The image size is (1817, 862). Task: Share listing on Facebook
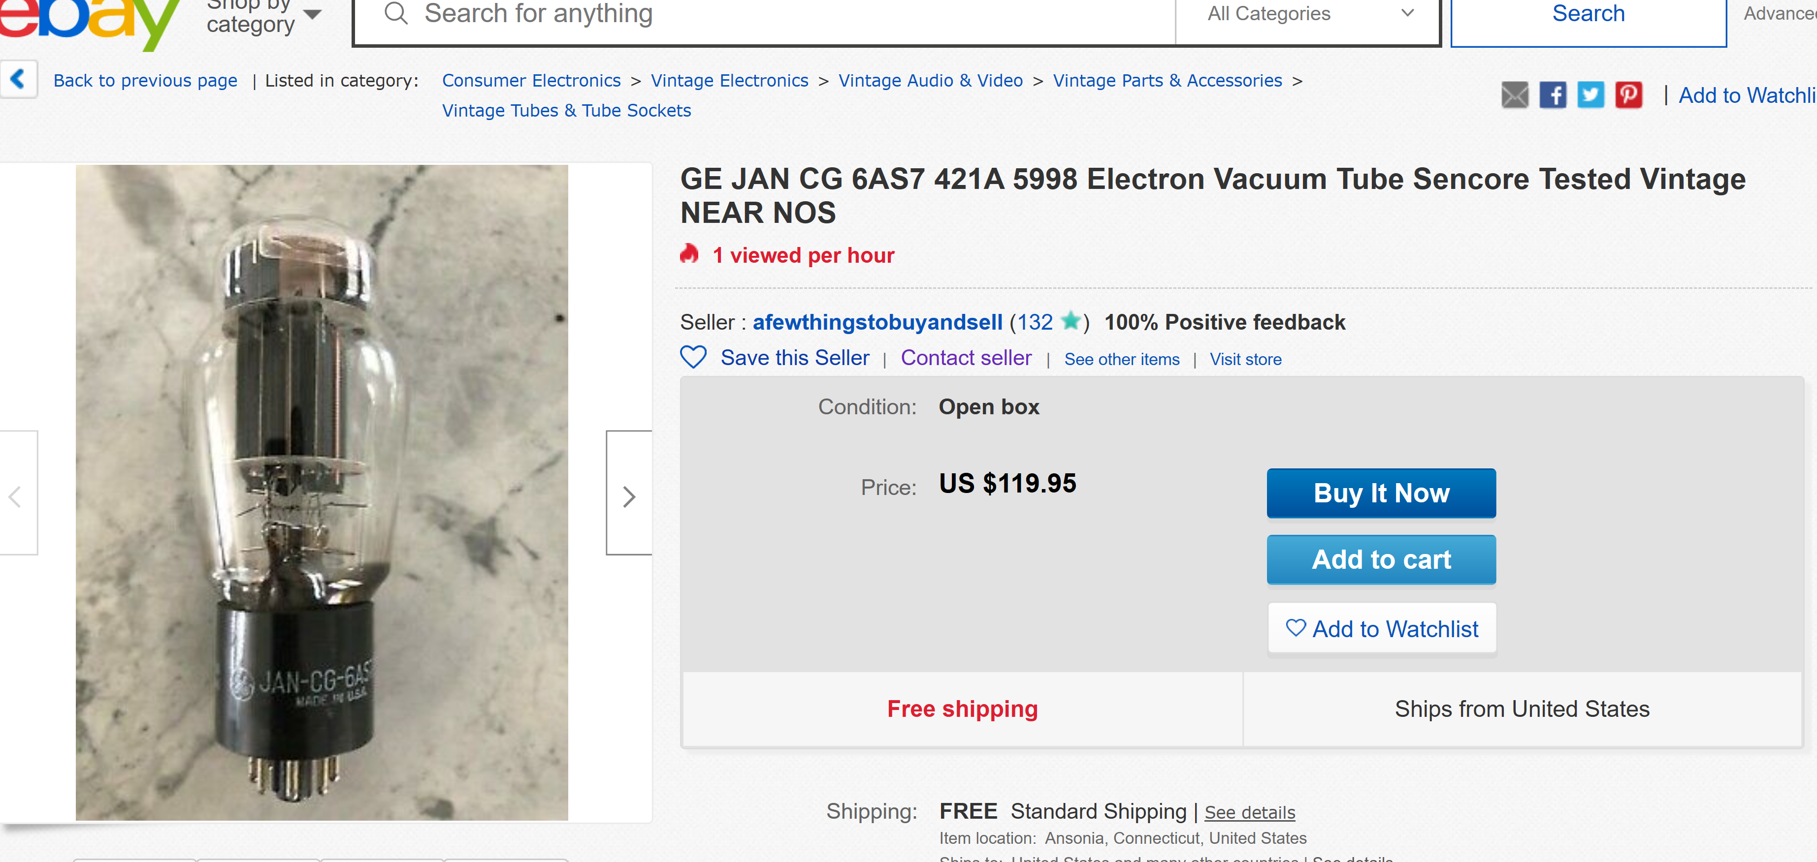pos(1553,95)
